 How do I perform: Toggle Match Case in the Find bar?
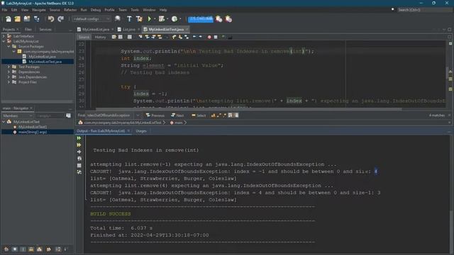click(214, 115)
